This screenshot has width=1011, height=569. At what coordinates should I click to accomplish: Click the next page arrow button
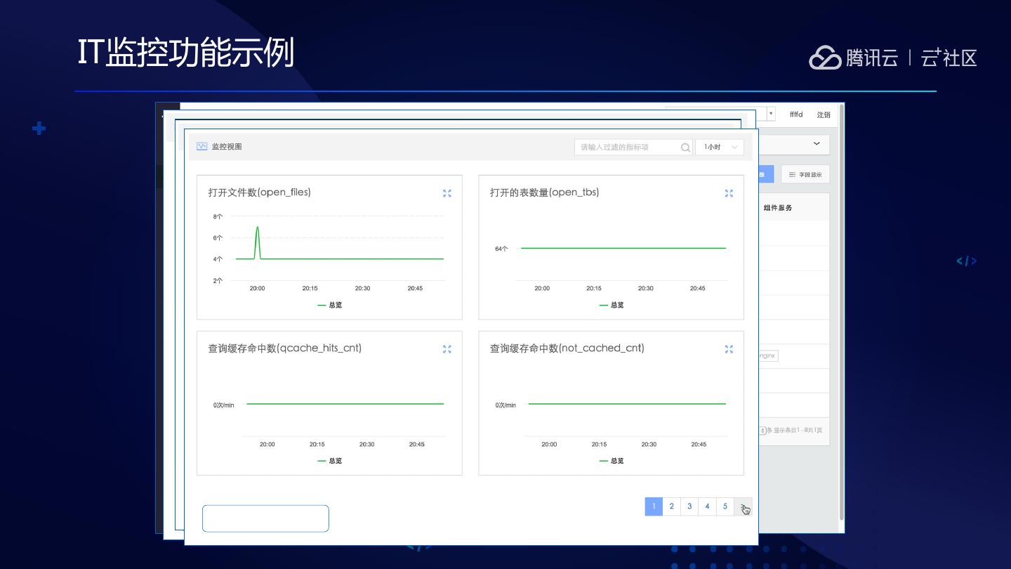click(x=744, y=507)
